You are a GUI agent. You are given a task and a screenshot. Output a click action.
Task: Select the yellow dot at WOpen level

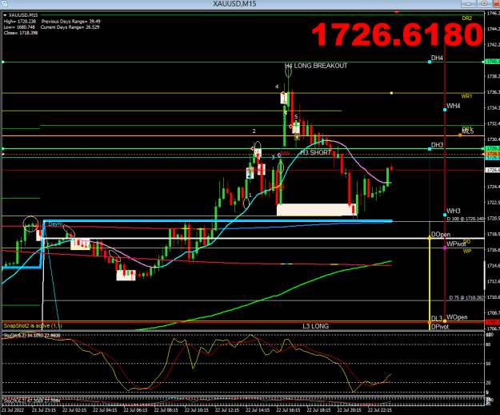pyautogui.click(x=445, y=320)
